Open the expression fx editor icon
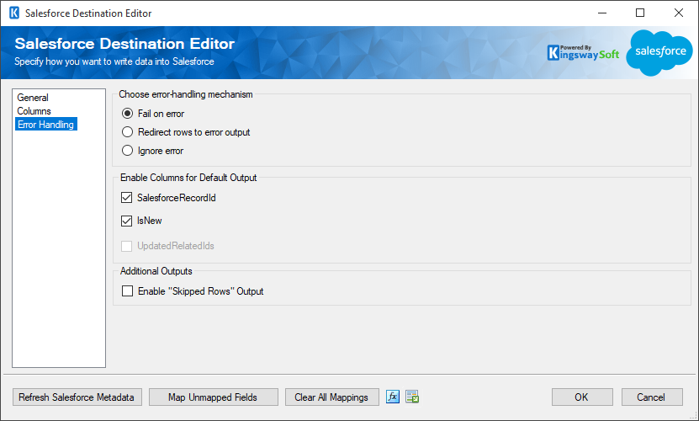The image size is (699, 421). [392, 397]
